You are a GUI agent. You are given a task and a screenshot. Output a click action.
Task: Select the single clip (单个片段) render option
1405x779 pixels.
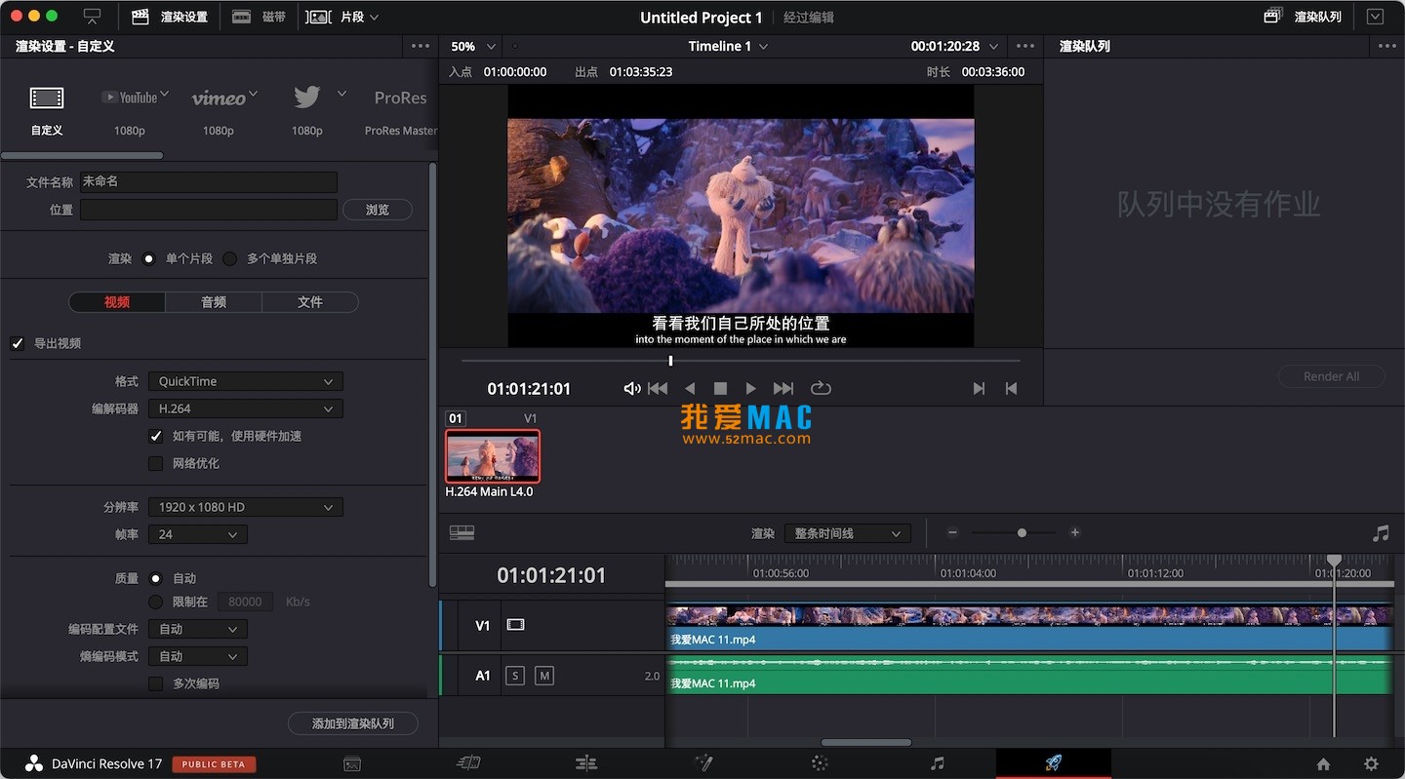(x=149, y=258)
